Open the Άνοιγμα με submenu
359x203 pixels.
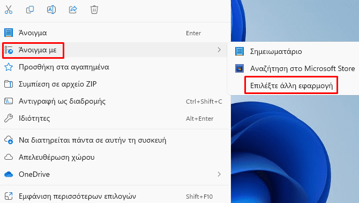pos(115,50)
